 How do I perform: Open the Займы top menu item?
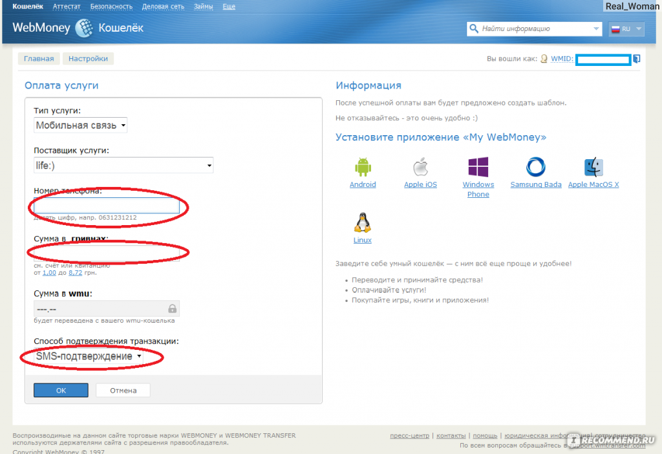[x=203, y=6]
